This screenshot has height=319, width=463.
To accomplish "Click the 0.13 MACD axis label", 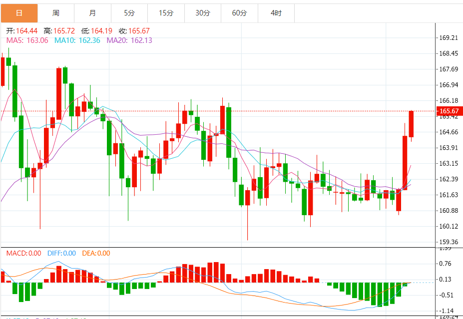I will [x=446, y=280].
